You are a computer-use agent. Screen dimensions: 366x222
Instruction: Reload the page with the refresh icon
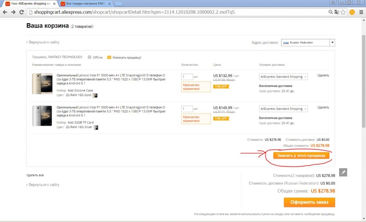tap(22, 12)
